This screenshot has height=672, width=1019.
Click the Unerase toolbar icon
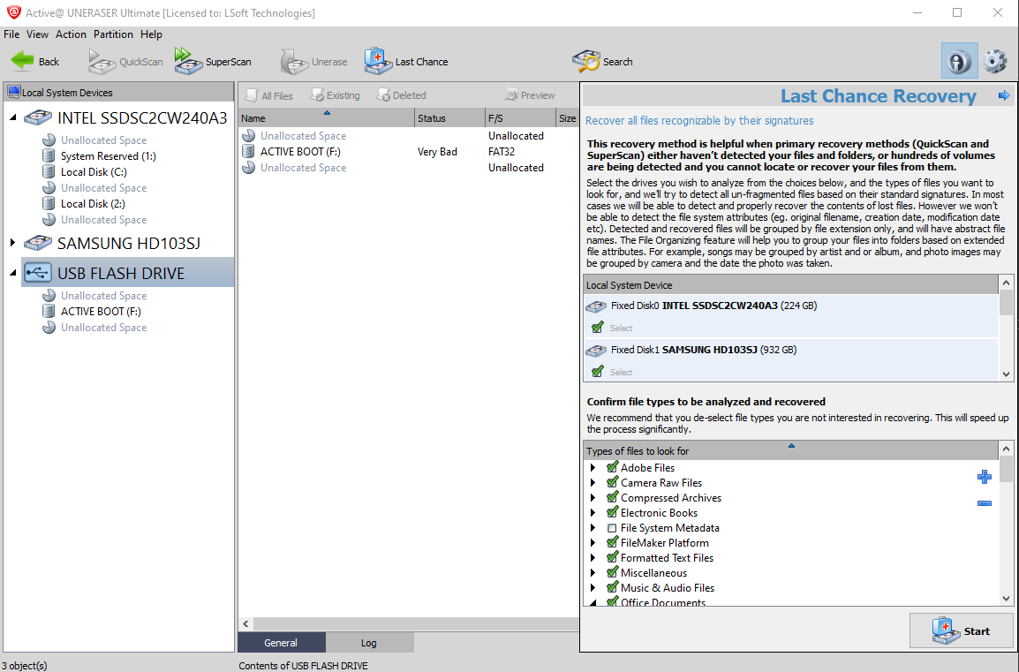click(x=294, y=62)
